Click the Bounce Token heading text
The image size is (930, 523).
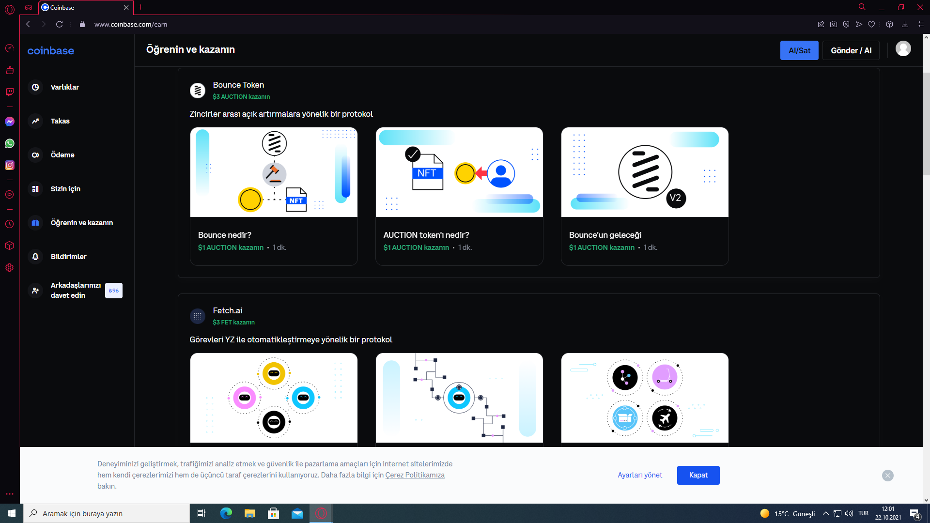(238, 85)
